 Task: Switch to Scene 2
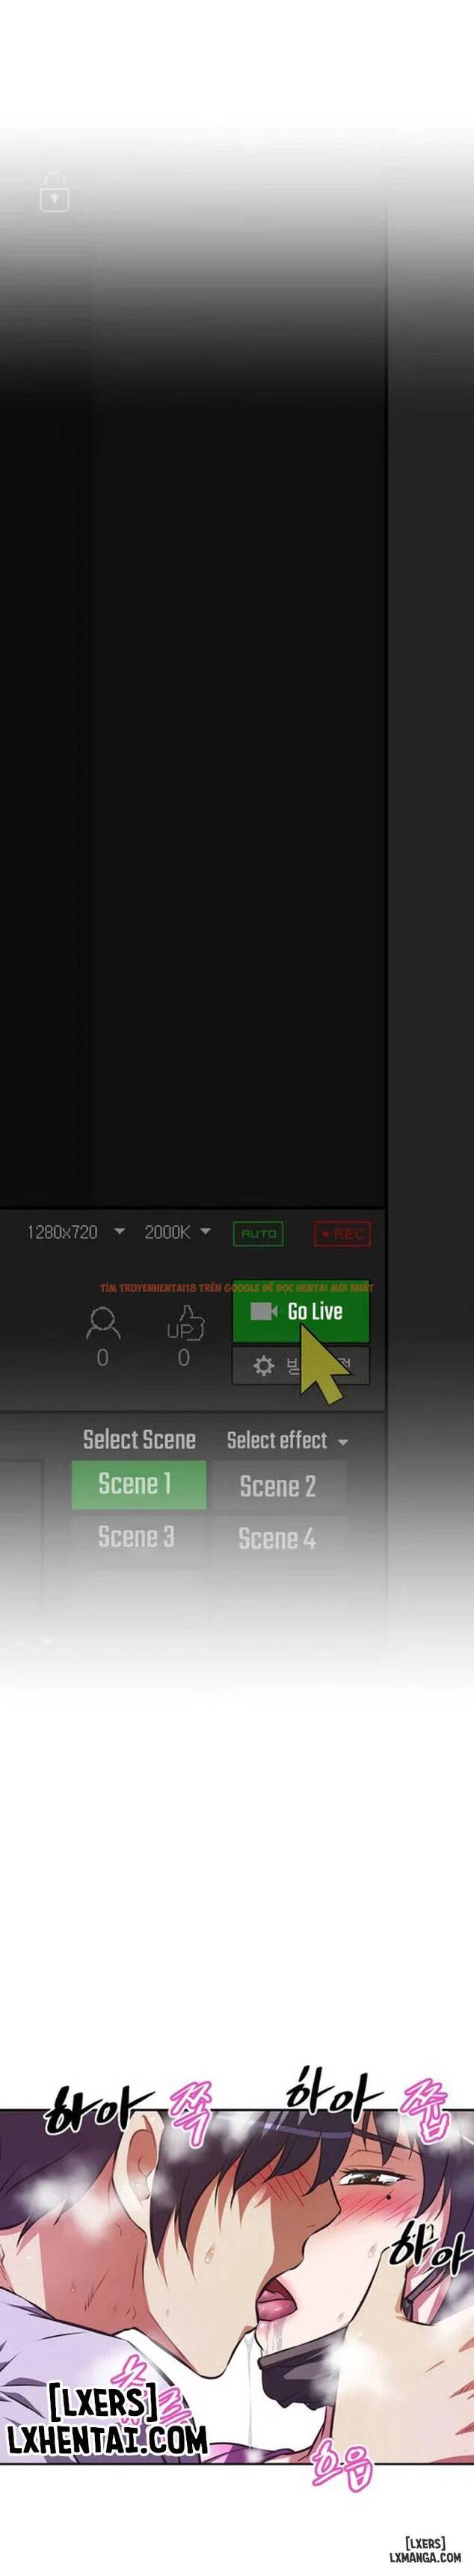click(278, 1486)
